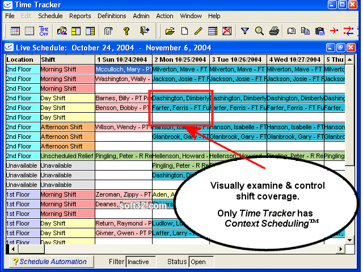
Task: Click the horizontal scrollbar right arrow
Action: (x=341, y=249)
